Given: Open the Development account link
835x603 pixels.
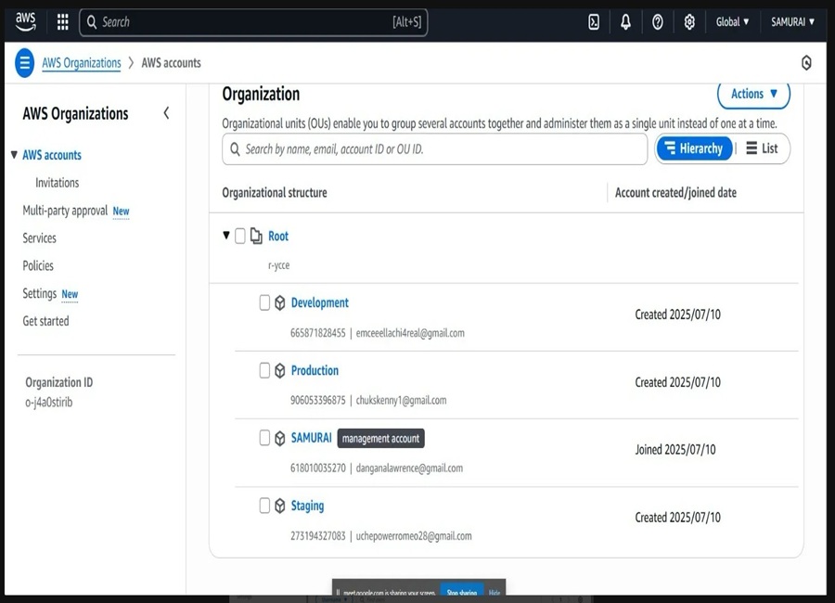Looking at the screenshot, I should (x=319, y=302).
